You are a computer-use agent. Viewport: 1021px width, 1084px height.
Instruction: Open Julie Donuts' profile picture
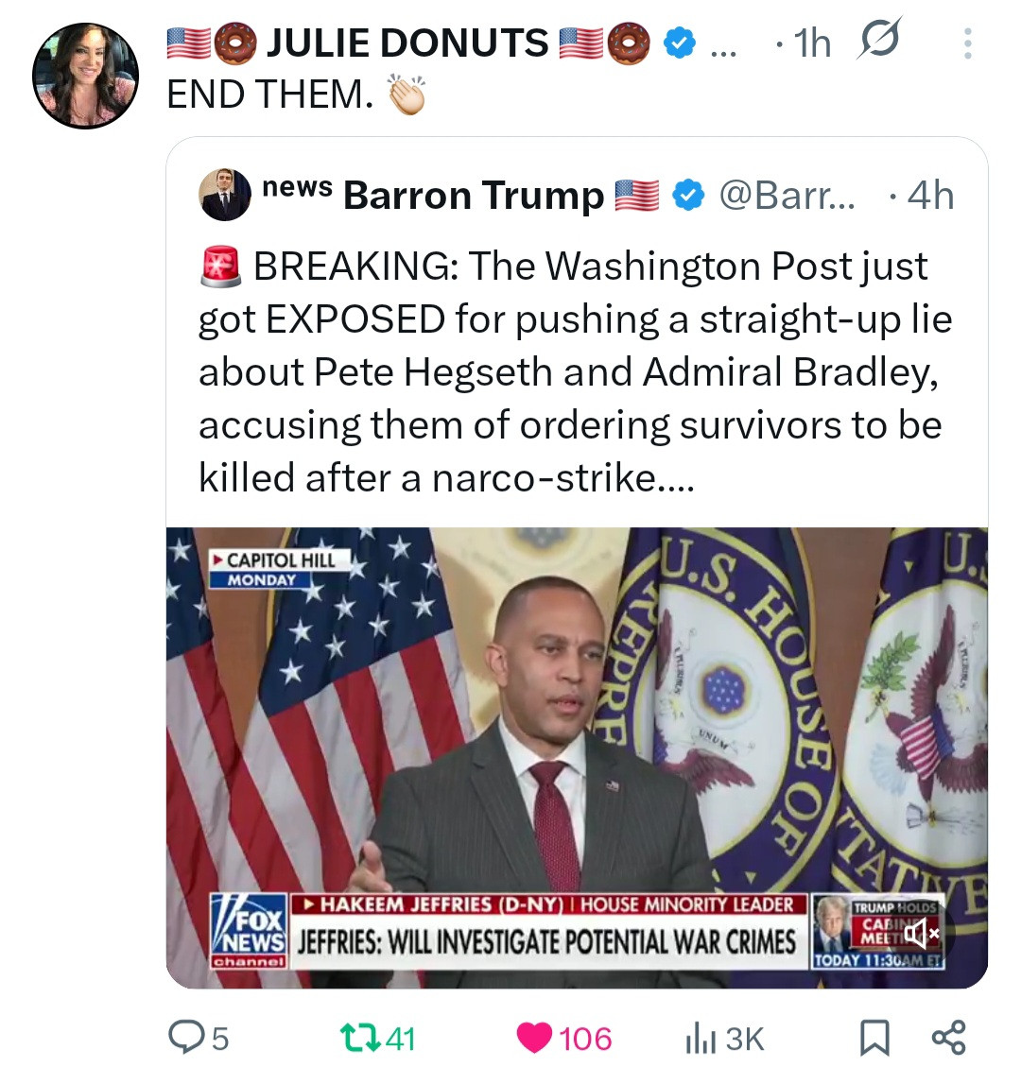click(86, 76)
